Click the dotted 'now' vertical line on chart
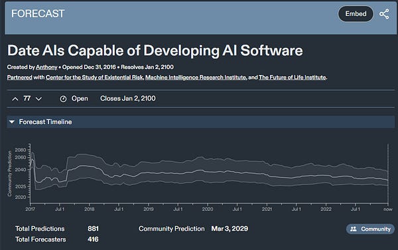The height and width of the screenshot is (250, 398). (x=388, y=174)
